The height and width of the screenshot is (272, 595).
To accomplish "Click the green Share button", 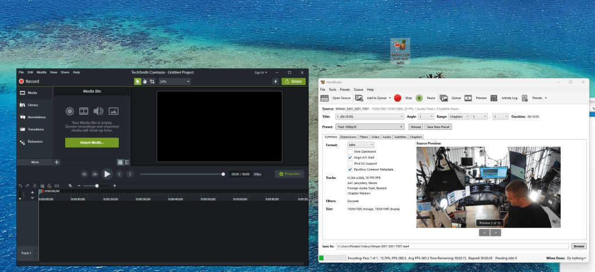I will pyautogui.click(x=293, y=82).
